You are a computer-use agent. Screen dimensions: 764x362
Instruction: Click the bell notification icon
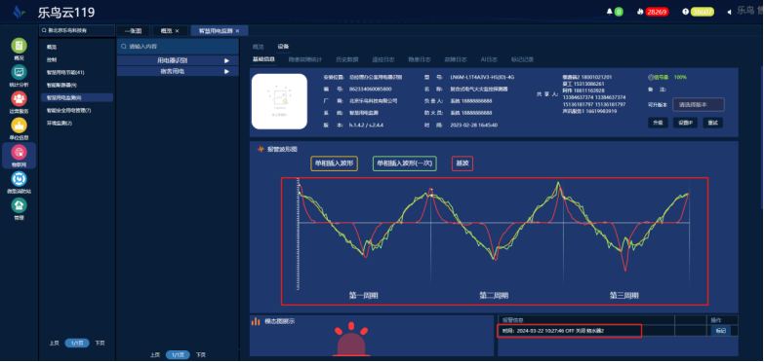pyautogui.click(x=610, y=12)
